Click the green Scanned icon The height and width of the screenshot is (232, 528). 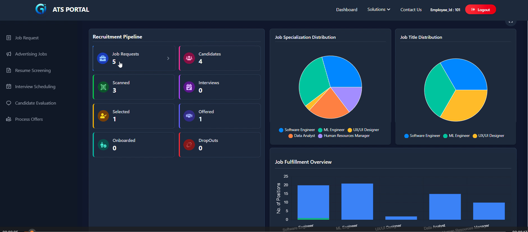[x=103, y=87]
